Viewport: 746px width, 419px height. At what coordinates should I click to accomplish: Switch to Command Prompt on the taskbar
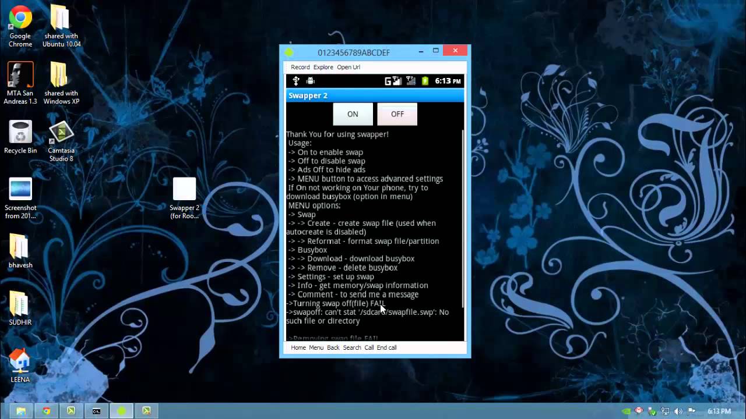[x=96, y=411]
